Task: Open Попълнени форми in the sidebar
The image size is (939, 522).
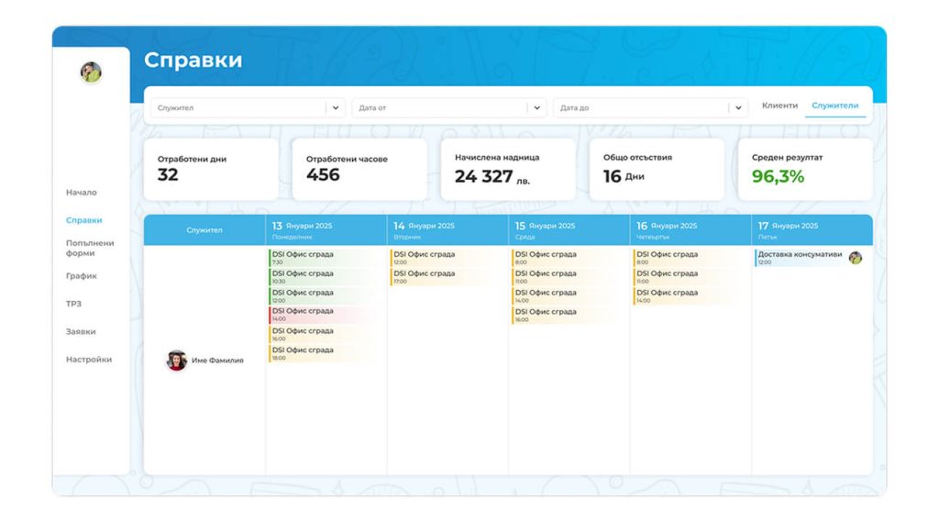Action: [x=90, y=248]
